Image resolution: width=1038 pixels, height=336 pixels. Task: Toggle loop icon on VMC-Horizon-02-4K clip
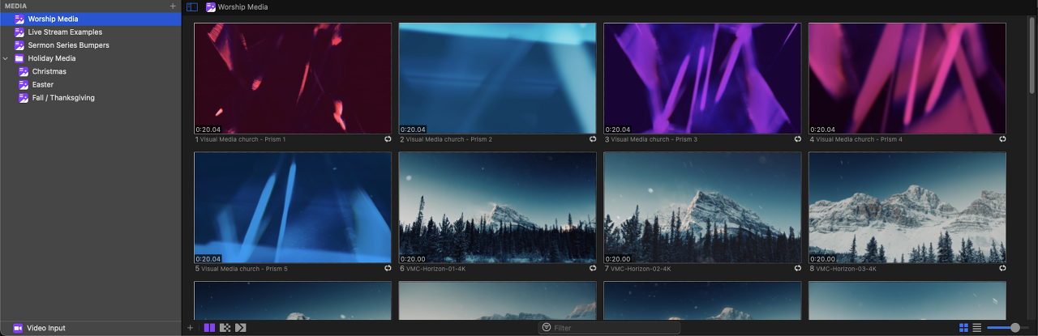pyautogui.click(x=798, y=269)
